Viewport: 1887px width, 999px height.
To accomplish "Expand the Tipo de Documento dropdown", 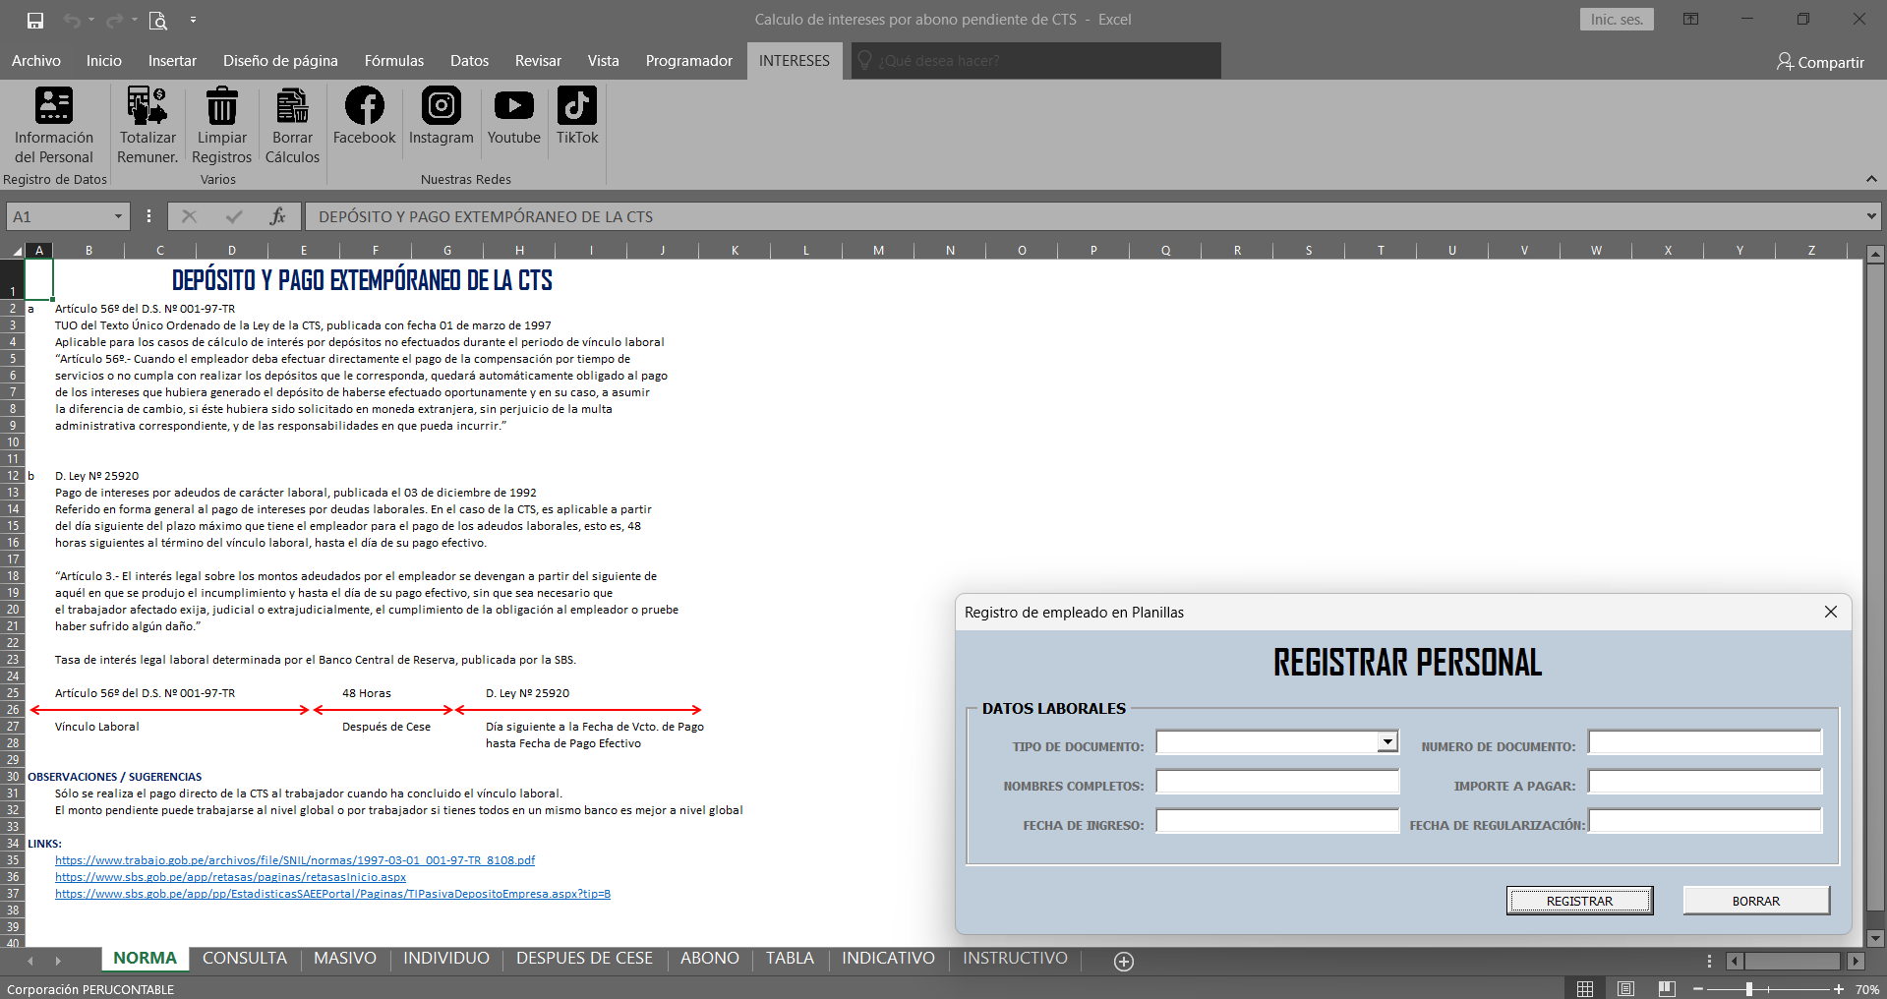I will (x=1386, y=742).
